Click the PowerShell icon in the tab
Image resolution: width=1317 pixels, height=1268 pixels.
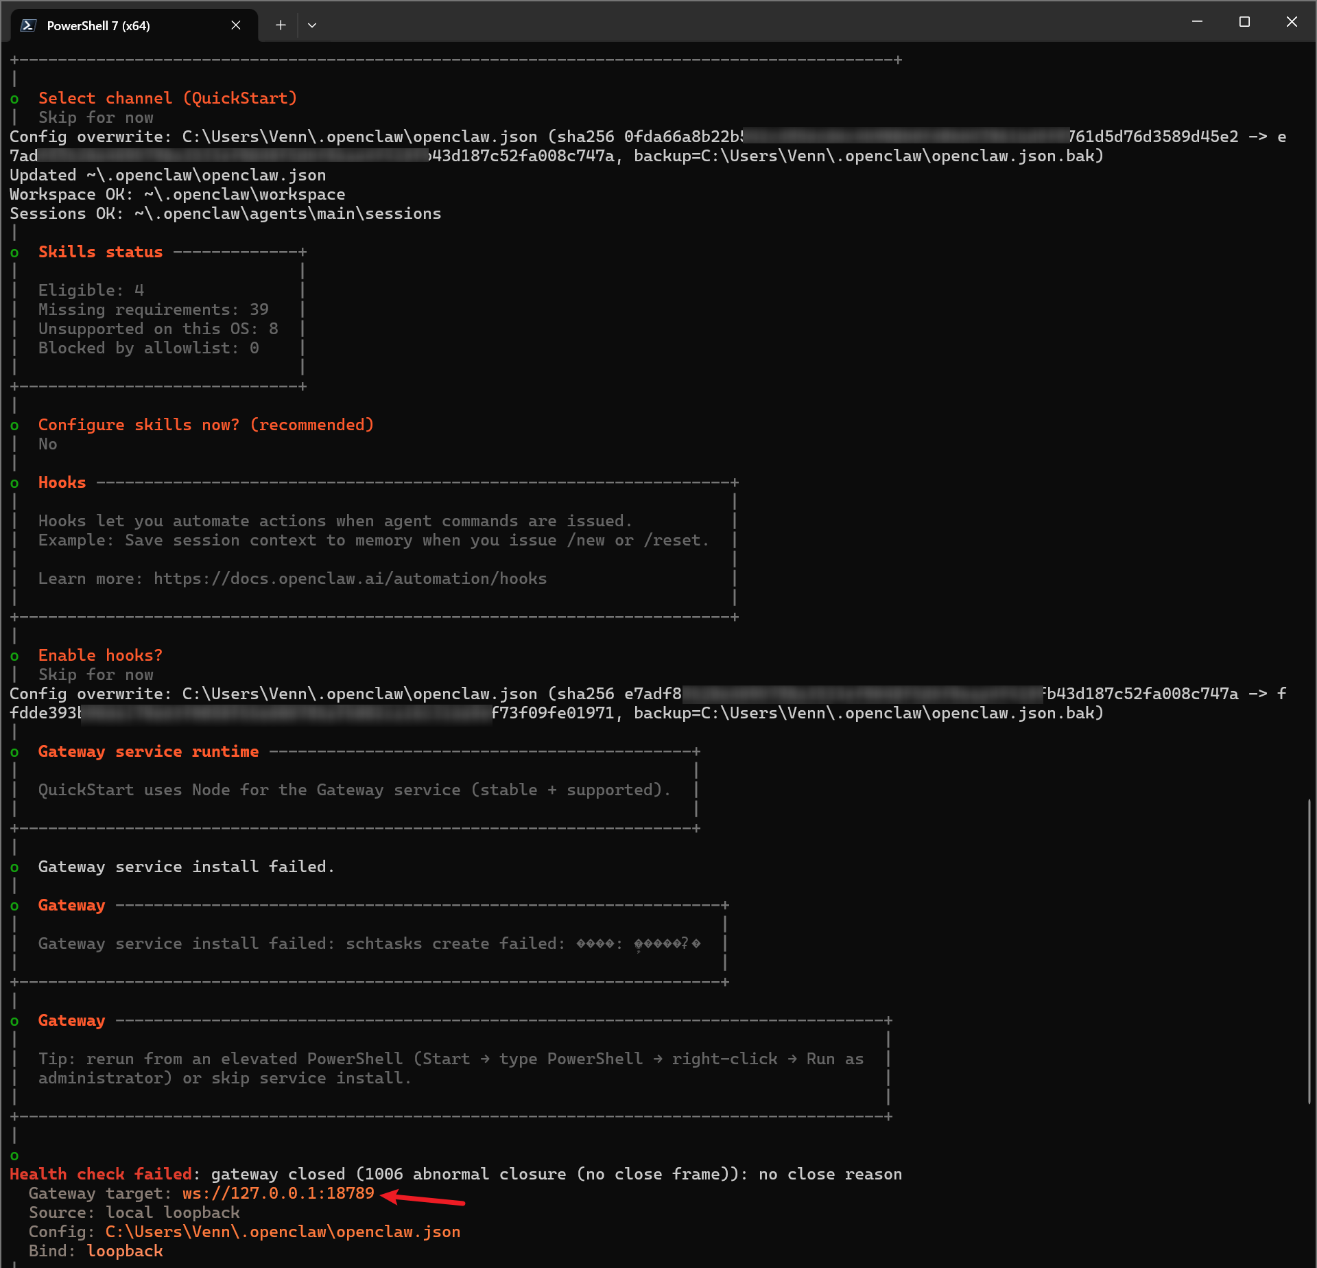pyautogui.click(x=28, y=25)
